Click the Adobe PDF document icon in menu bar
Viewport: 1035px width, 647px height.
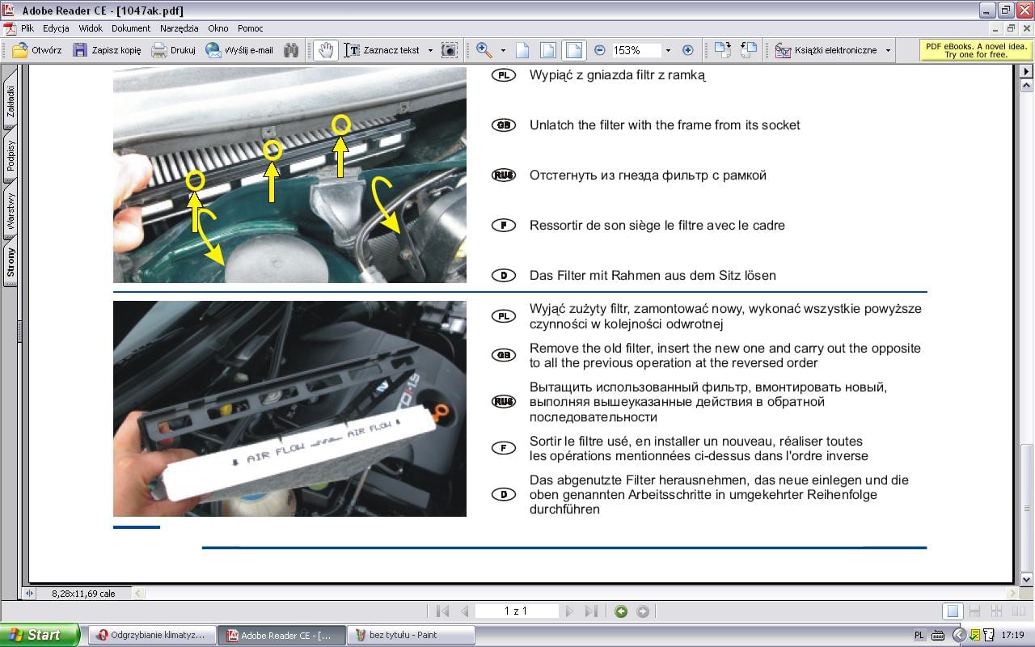(9, 28)
